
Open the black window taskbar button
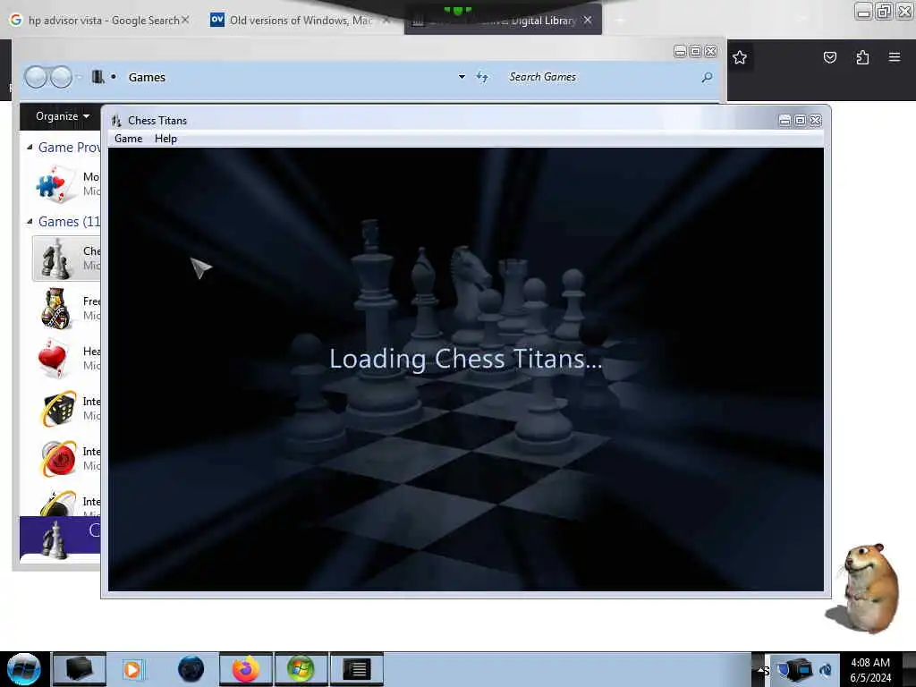(356, 669)
